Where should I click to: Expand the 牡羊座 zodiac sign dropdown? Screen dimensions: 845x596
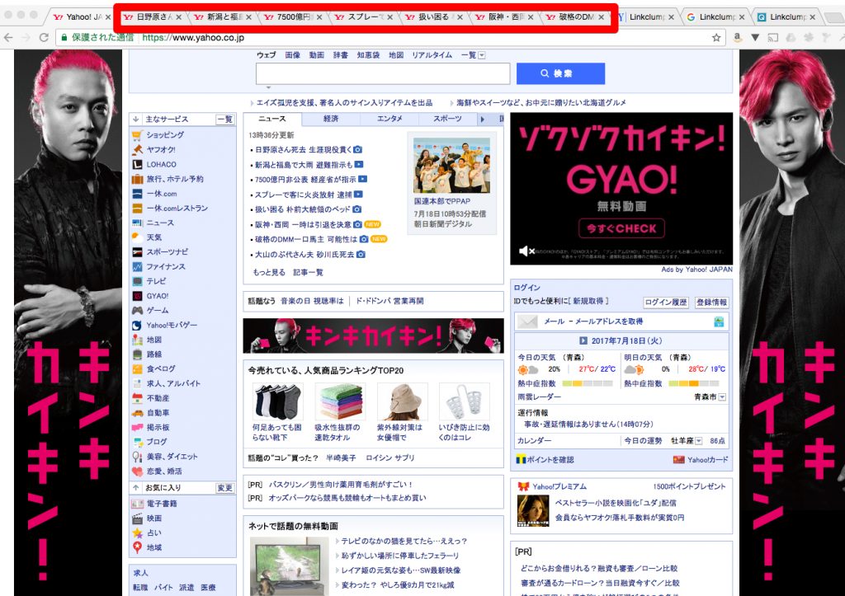(x=698, y=441)
